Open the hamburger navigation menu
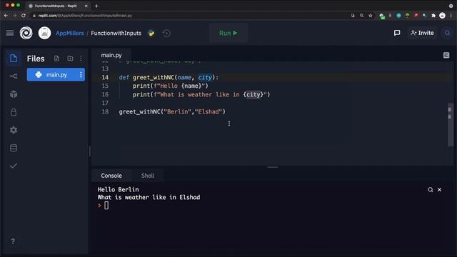 pos(10,33)
